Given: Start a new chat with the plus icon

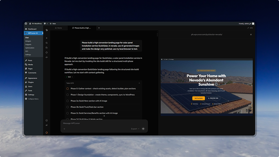Looking at the screenshot, I should 47,38.
